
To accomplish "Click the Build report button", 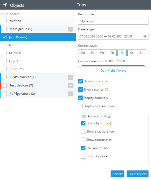I will 138,174.
